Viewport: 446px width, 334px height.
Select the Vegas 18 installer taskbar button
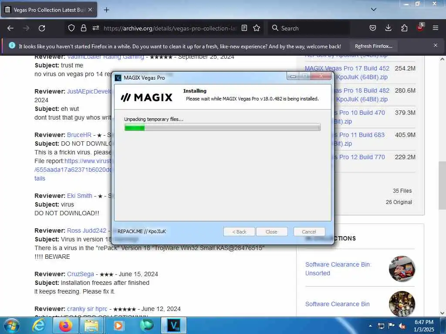pos(174,325)
